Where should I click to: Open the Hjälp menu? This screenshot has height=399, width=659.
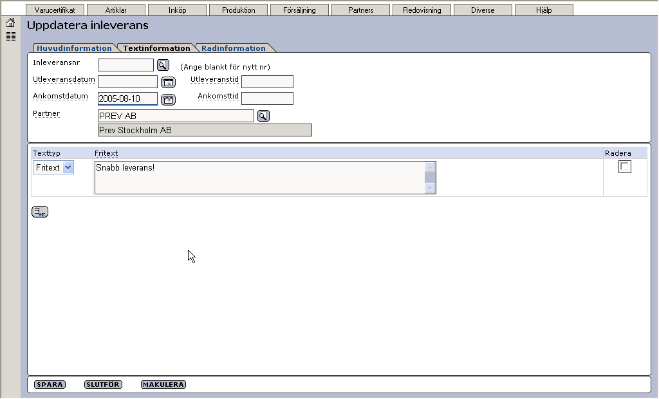(544, 10)
